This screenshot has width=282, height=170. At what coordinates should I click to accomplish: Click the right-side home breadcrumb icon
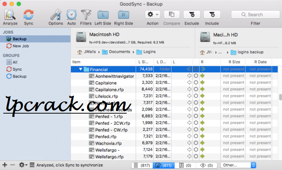202,52
